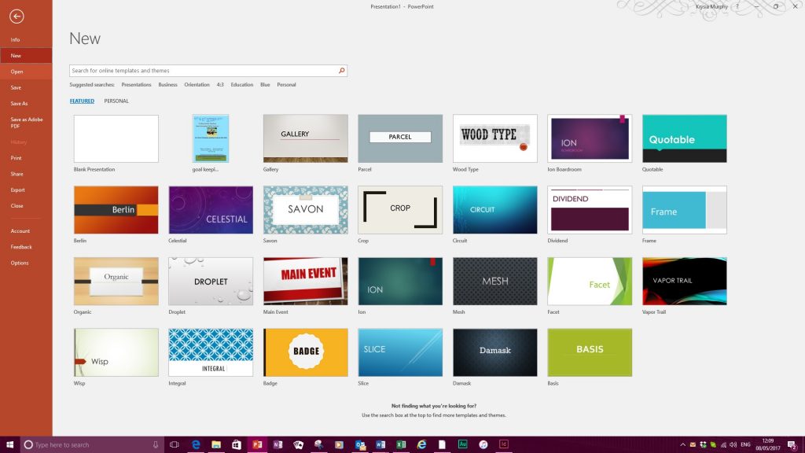Click the Help question mark icon
Screen dimensions: 805x453
[737, 6]
